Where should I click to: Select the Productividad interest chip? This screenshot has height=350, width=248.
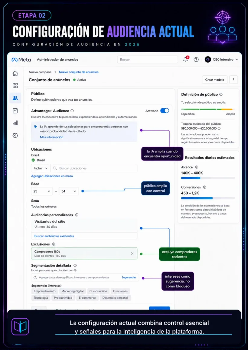63,298
